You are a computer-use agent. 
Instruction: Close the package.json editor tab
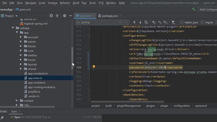(x=121, y=16)
